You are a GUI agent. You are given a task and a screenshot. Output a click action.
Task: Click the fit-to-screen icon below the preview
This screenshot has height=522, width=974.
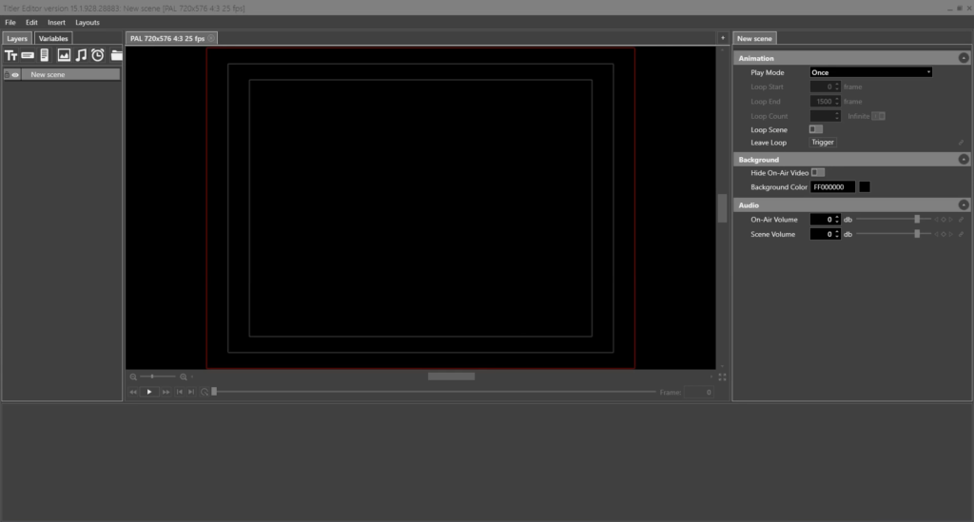pyautogui.click(x=723, y=377)
